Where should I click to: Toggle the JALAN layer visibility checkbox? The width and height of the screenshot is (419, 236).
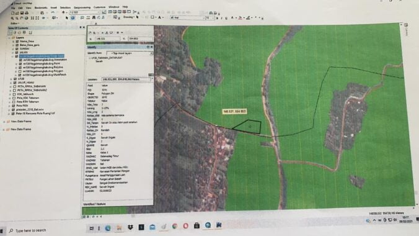tap(17, 52)
